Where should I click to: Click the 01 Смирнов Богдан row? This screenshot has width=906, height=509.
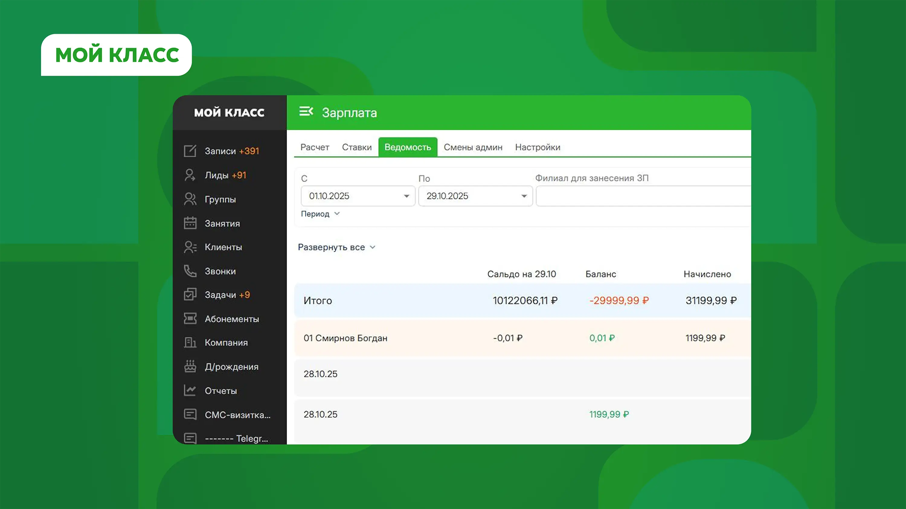(345, 338)
